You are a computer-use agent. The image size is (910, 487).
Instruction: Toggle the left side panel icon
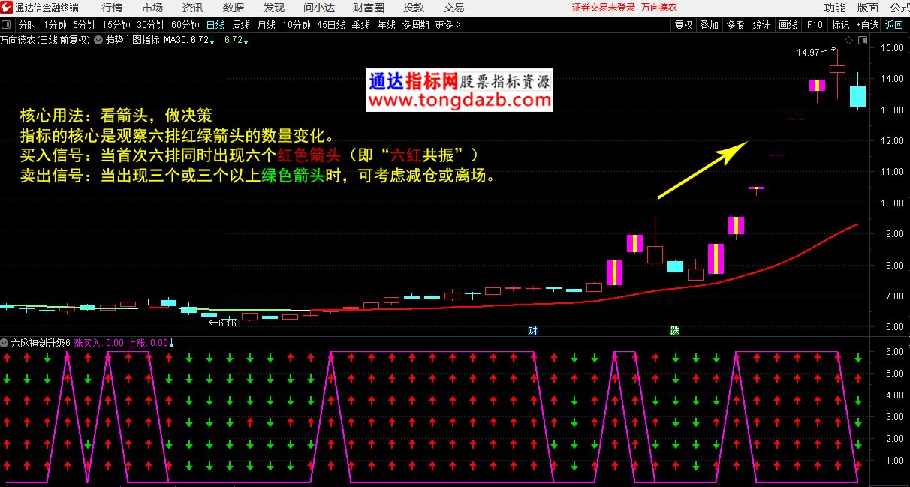click(7, 25)
